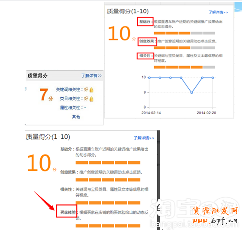Click the chart data point at value 9
This screenshot has width=242, height=230.
pos(191,92)
